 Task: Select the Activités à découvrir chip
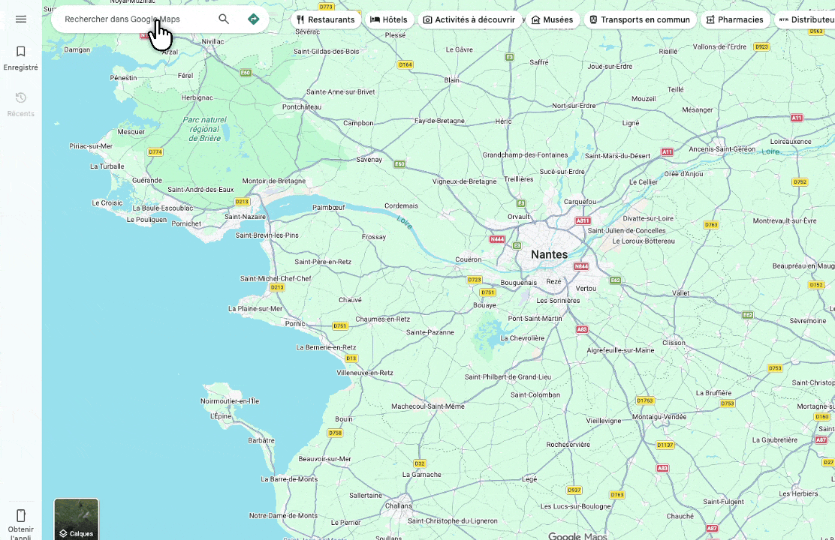point(470,19)
